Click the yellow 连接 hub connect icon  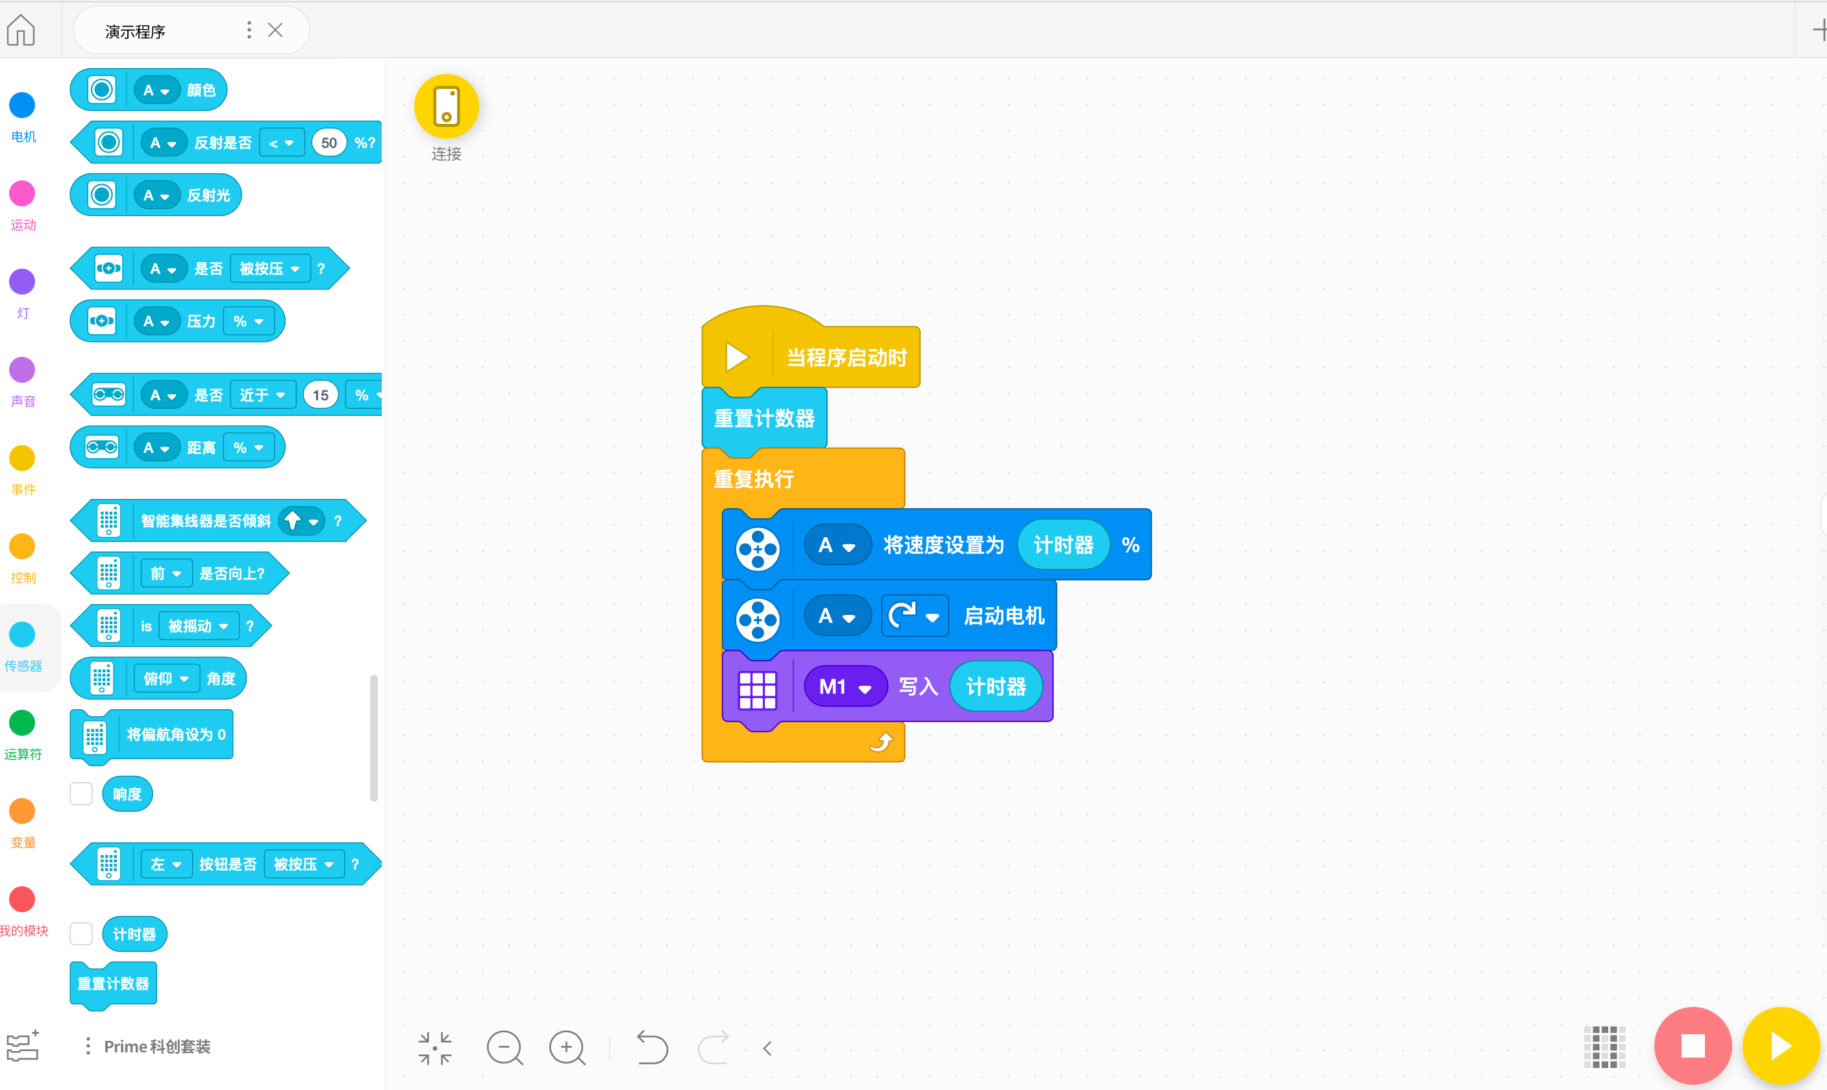[x=446, y=106]
